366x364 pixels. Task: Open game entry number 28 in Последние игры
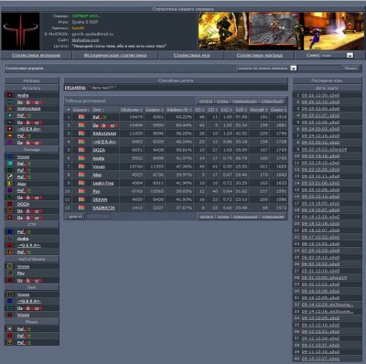(x=324, y=277)
